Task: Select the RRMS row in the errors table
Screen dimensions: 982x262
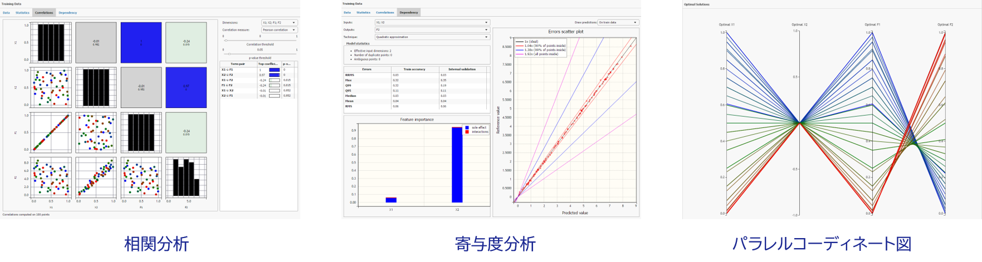Action: [349, 75]
